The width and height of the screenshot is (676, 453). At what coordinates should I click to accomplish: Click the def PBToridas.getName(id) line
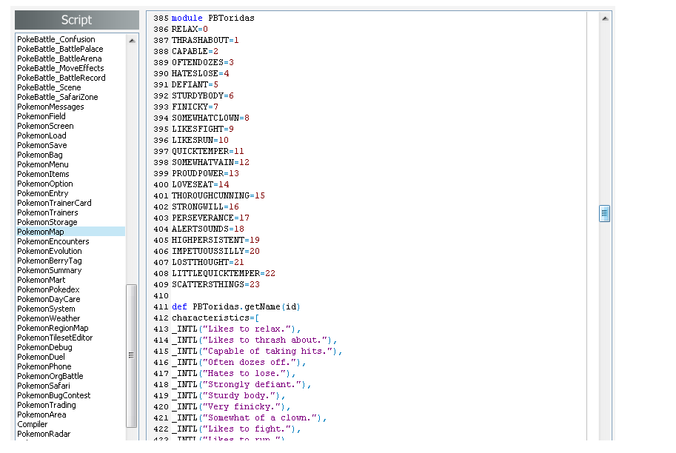[x=236, y=306]
